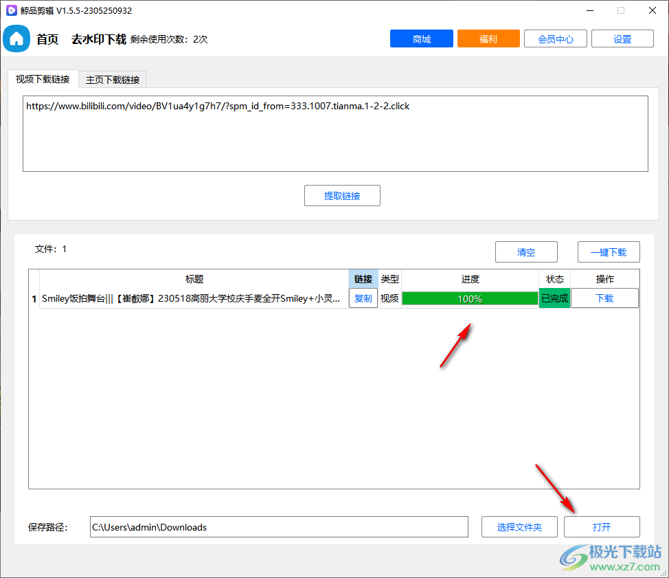Click the 已完成 status cell
This screenshot has width=669, height=578.
point(555,298)
